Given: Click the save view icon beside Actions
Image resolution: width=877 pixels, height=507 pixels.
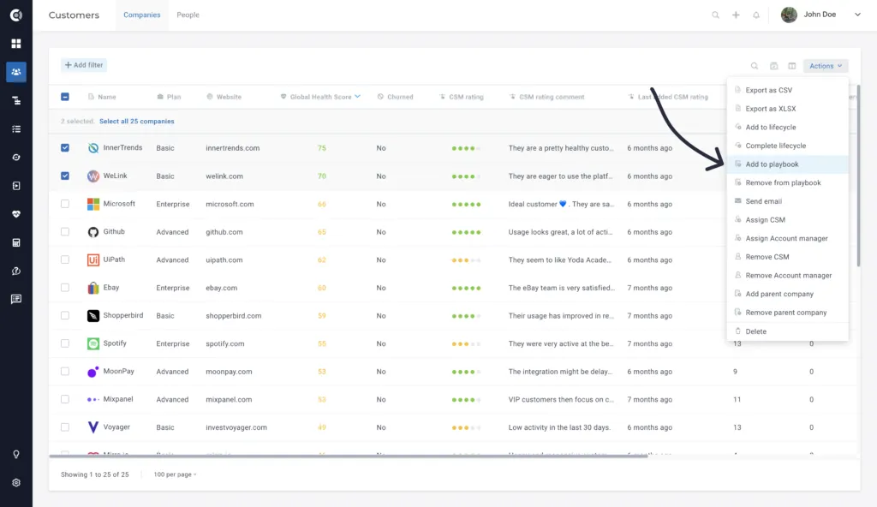Looking at the screenshot, I should coord(773,66).
